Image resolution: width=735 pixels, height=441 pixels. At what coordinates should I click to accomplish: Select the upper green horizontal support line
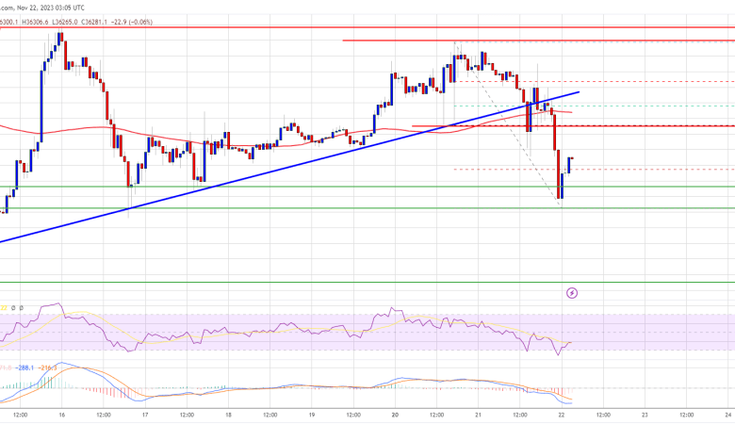click(x=283, y=187)
